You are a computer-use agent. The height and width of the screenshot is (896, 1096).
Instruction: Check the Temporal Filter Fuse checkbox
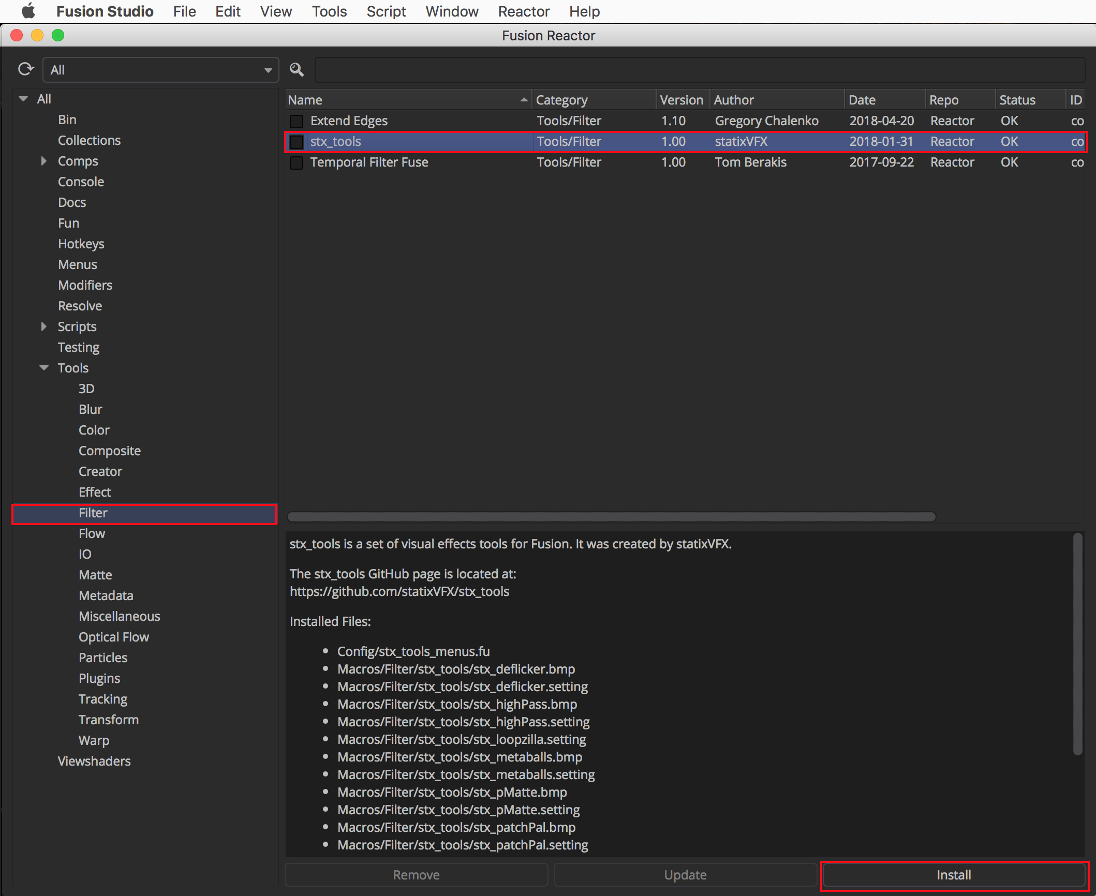[x=297, y=162]
